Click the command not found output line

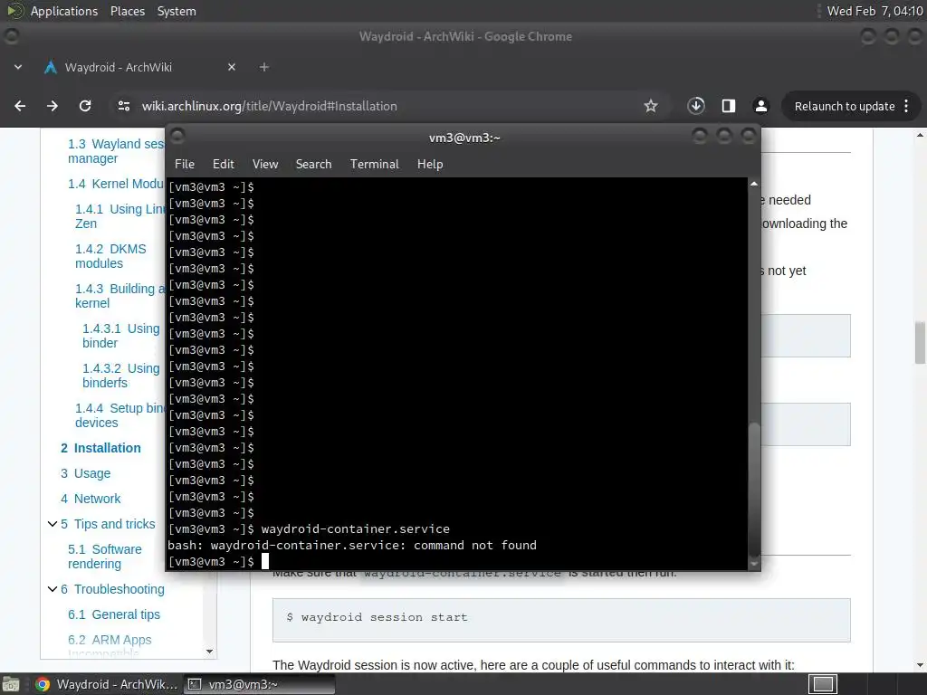coord(352,546)
